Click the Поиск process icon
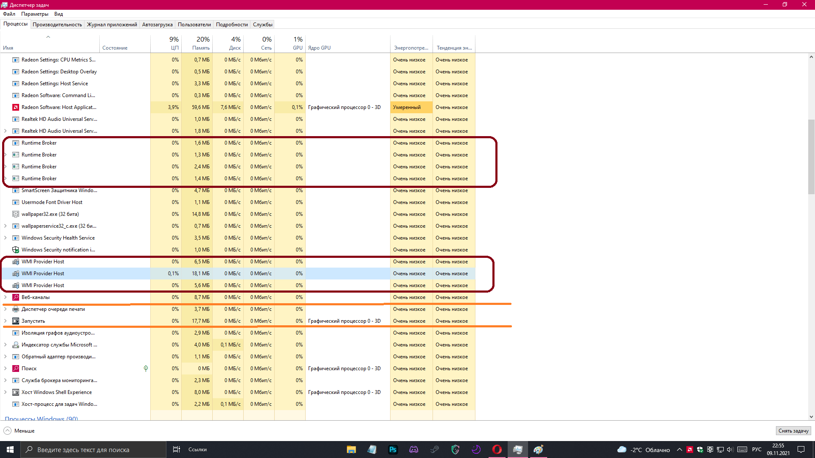Image resolution: width=815 pixels, height=458 pixels. tap(16, 369)
